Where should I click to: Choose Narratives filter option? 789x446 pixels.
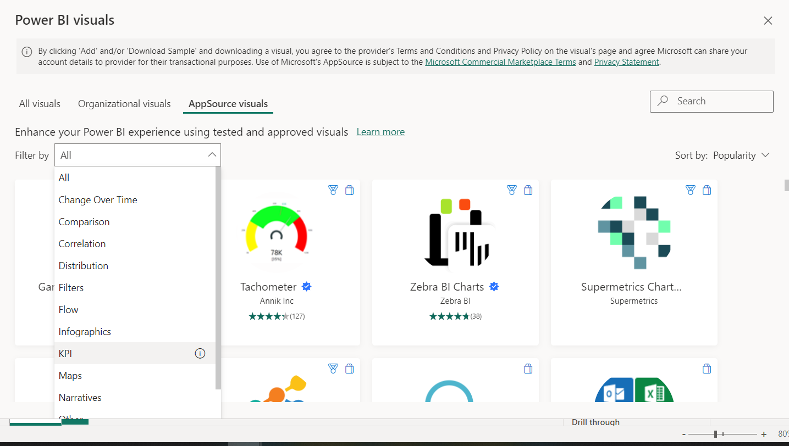[135, 397]
